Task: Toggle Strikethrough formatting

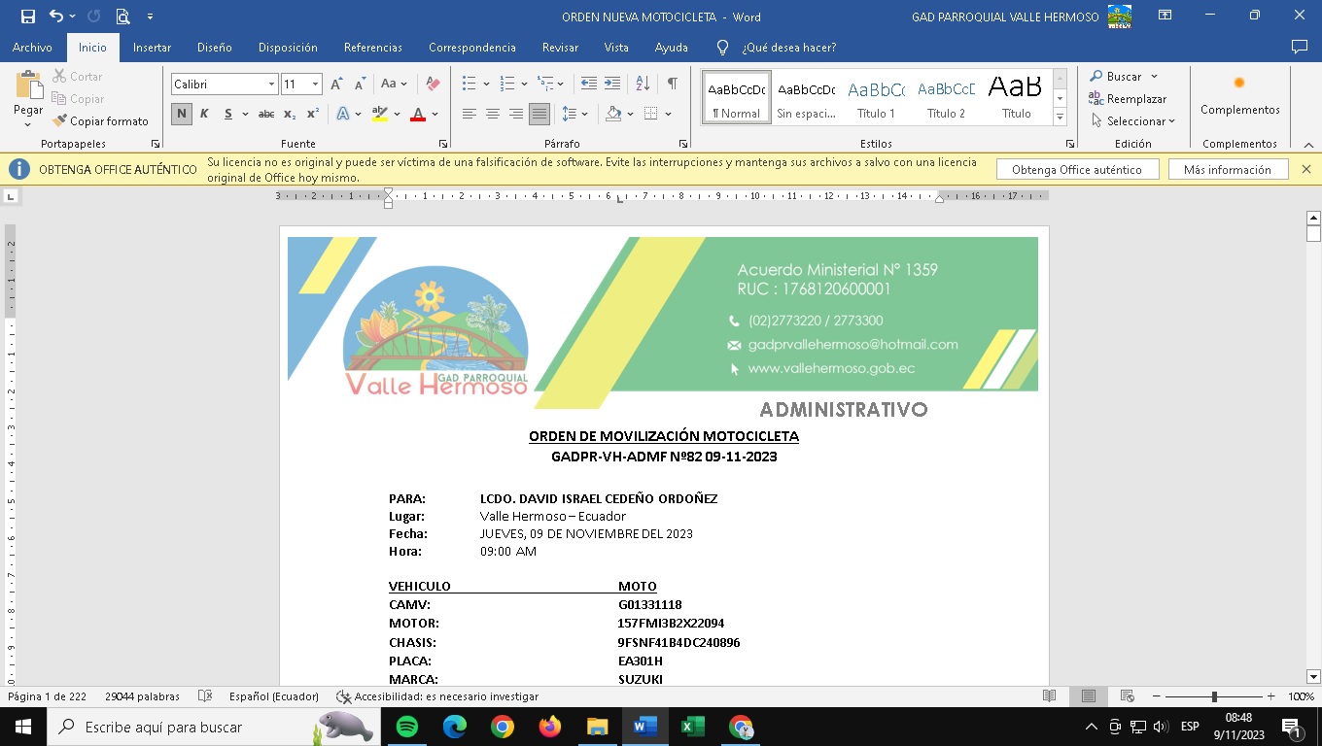Action: [265, 114]
